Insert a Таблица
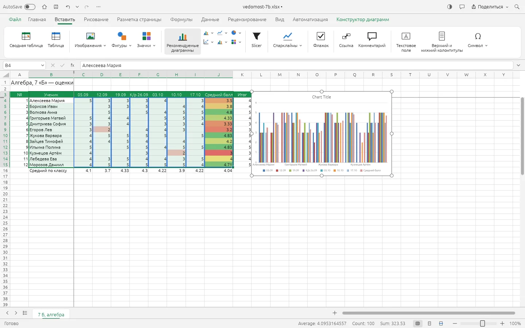 coord(56,40)
